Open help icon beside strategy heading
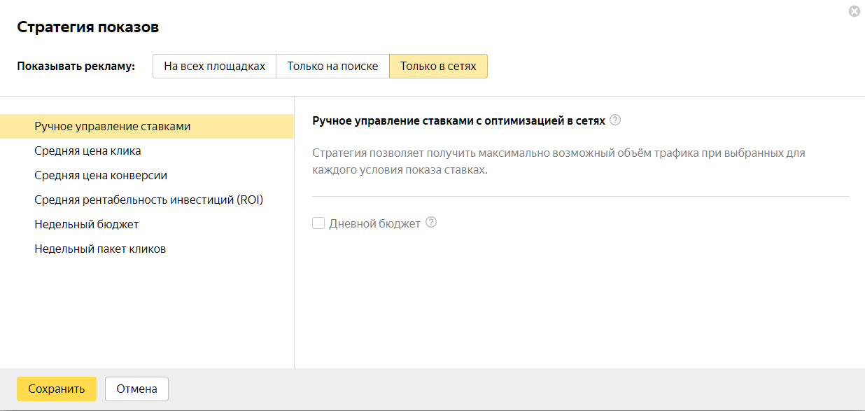Viewport: 865px width, 411px height. (615, 120)
